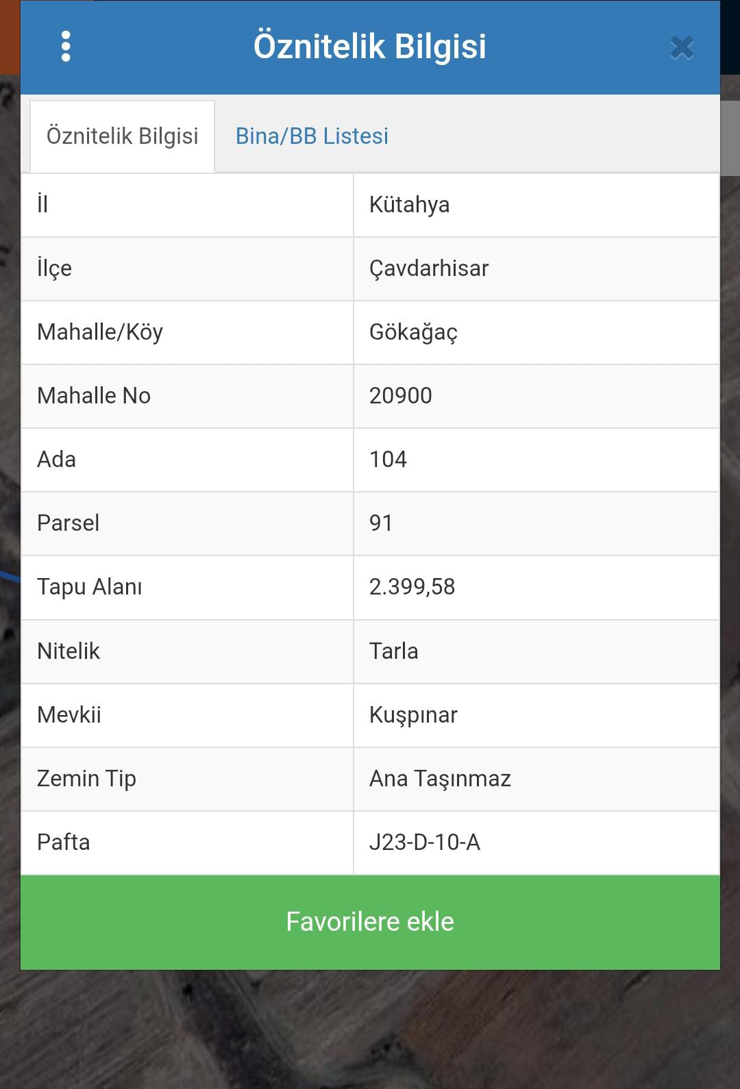
Task: Tap the Nitelik value Tarla
Action: [393, 651]
